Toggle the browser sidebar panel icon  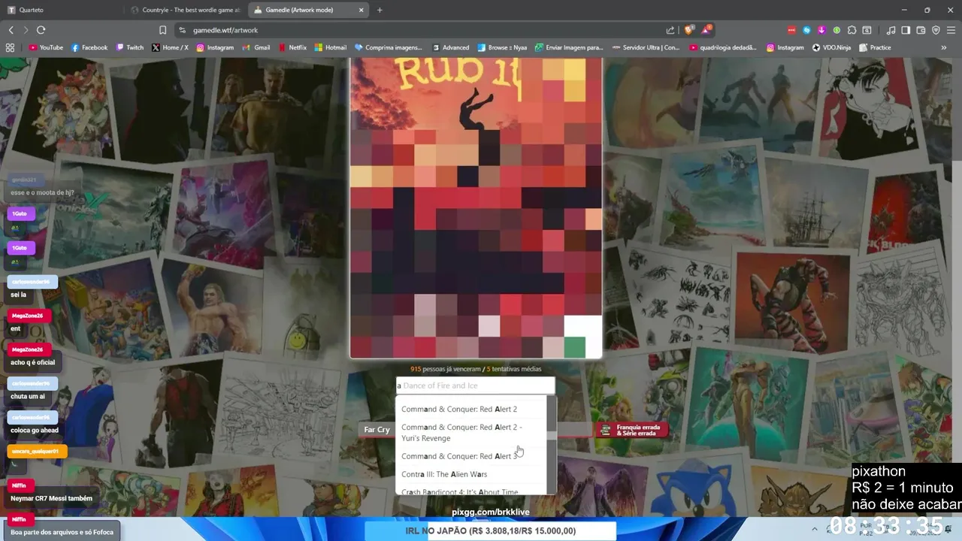pos(906,30)
